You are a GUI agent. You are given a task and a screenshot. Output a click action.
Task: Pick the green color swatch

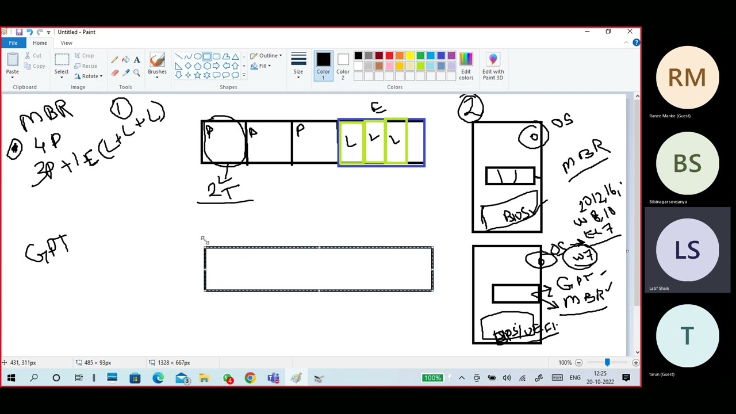[420, 56]
